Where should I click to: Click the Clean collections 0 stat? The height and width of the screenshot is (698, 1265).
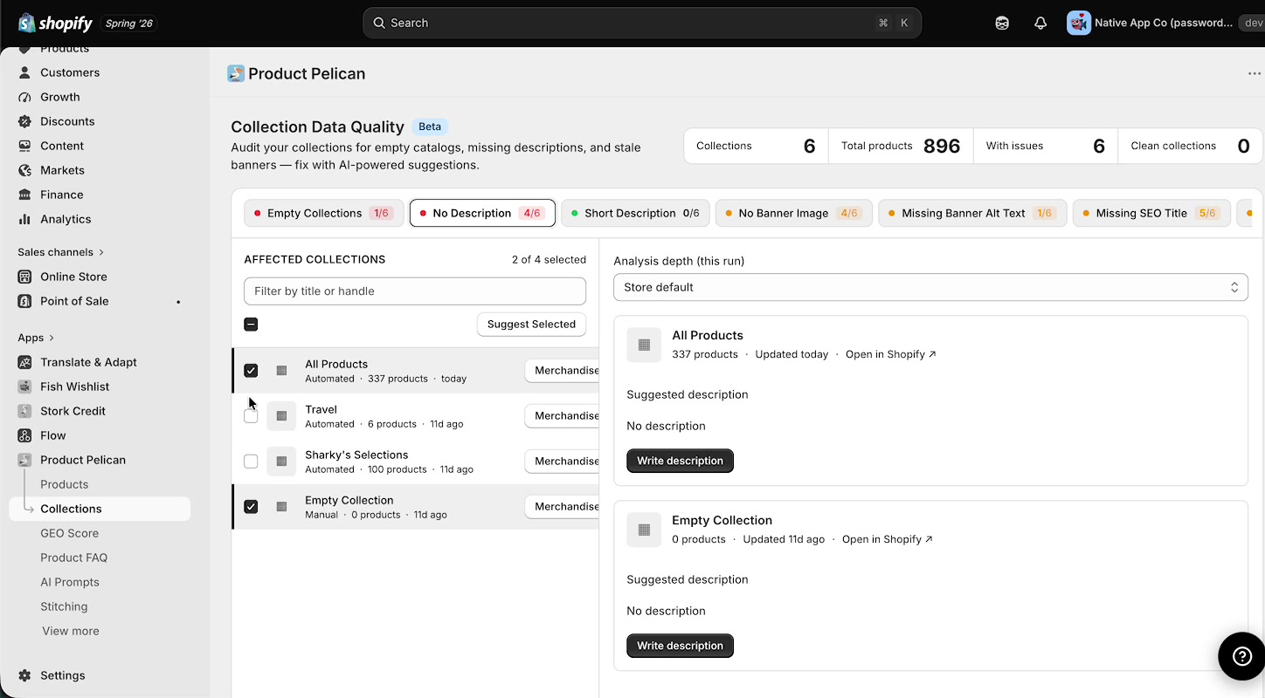[x=1190, y=146]
